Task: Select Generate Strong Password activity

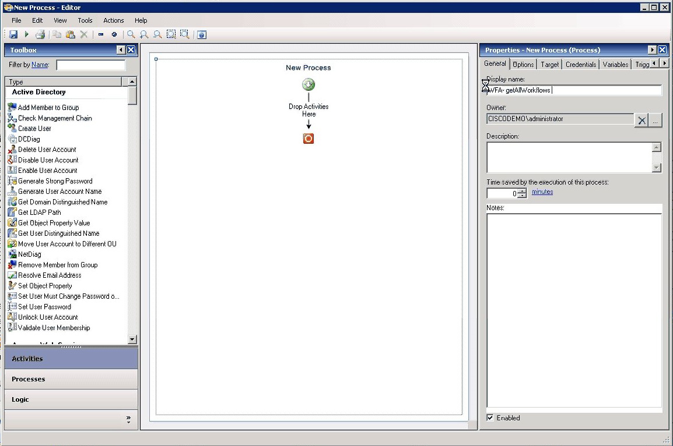Action: (x=50, y=181)
